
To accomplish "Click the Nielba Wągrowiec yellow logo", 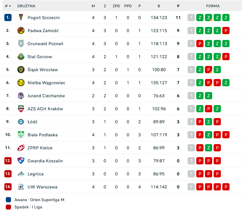I will (x=21, y=83).
